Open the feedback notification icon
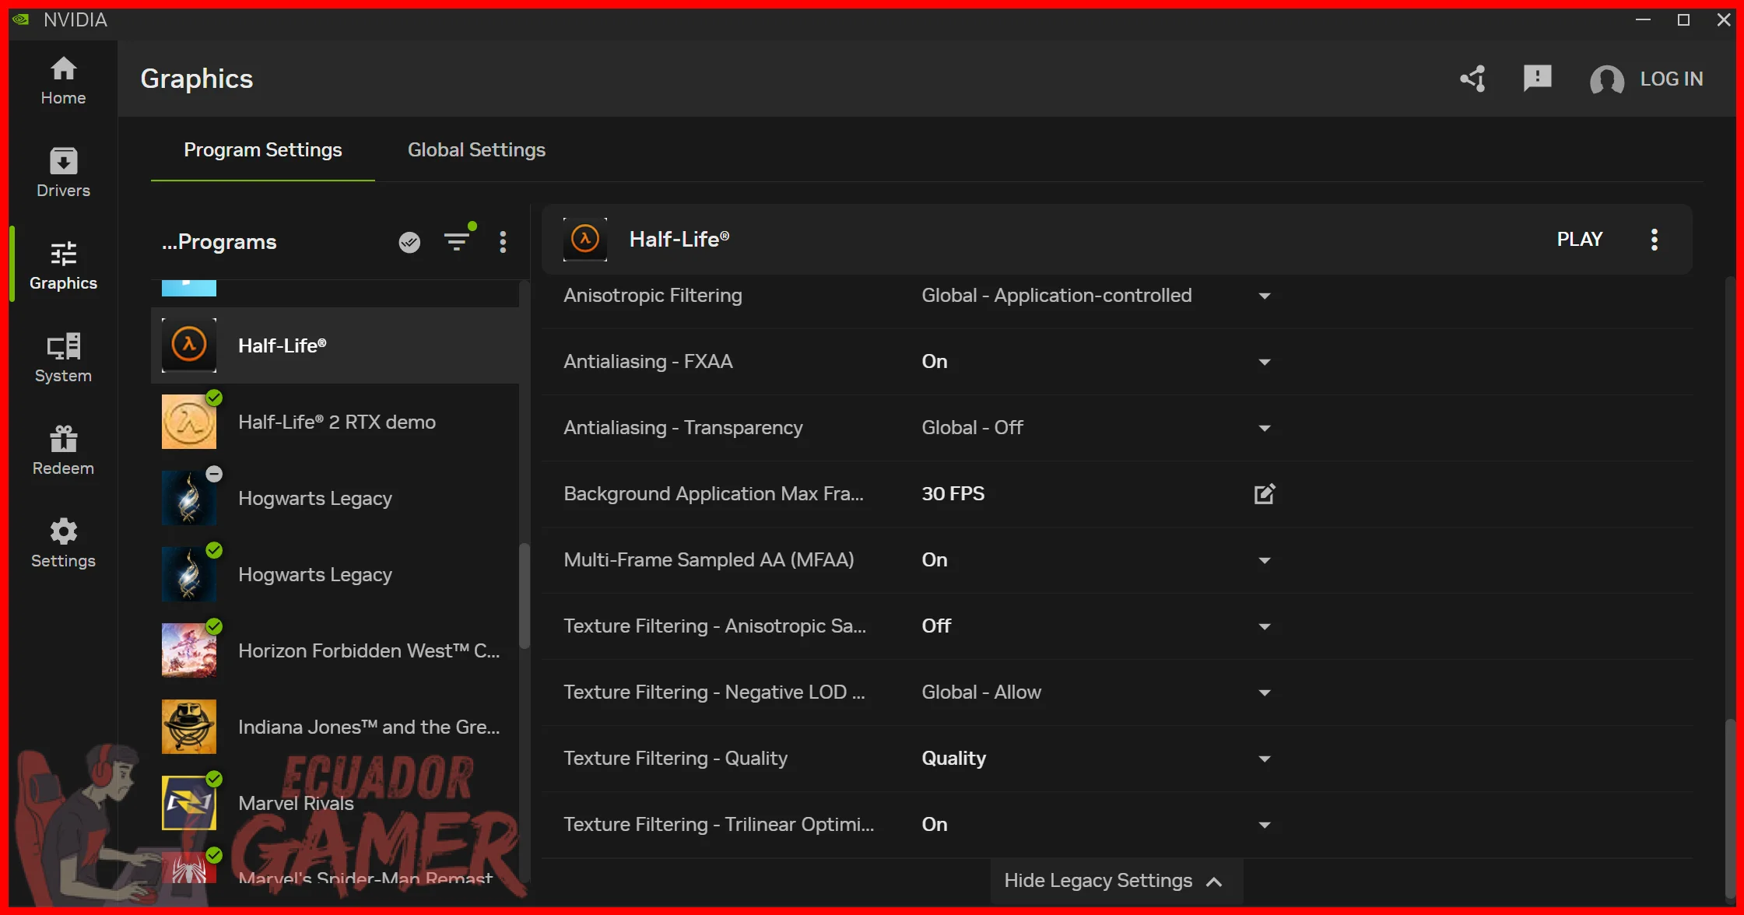The width and height of the screenshot is (1744, 915). pos(1537,79)
